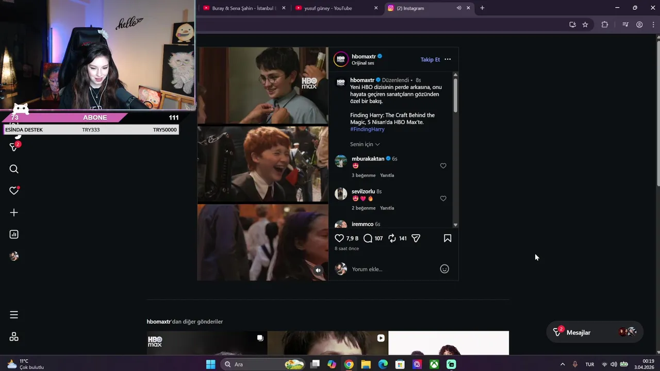
Task: Open the Meta apps grid icon in sidebar
Action: click(14, 336)
